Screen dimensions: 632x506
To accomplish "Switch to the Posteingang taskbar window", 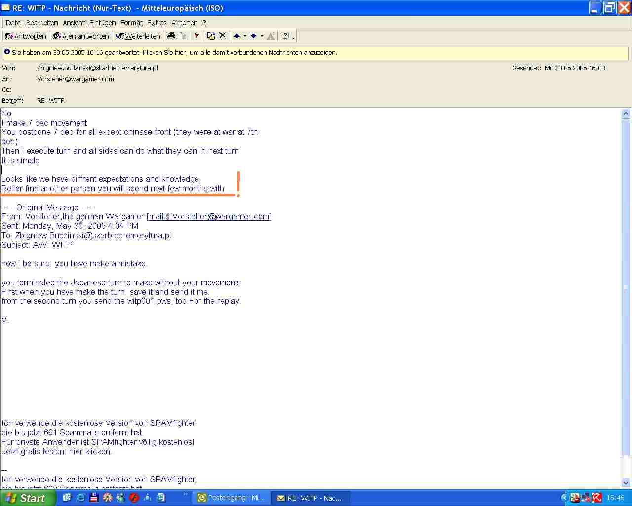I will click(x=232, y=498).
